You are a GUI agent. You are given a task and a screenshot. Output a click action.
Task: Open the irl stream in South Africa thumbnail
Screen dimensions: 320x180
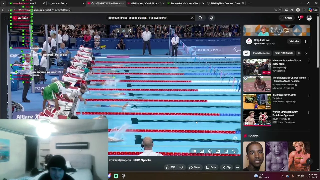pyautogui.click(x=257, y=67)
